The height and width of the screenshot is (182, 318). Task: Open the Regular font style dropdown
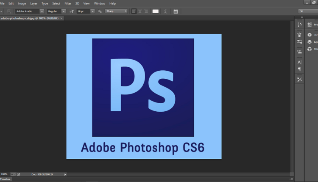coord(64,11)
